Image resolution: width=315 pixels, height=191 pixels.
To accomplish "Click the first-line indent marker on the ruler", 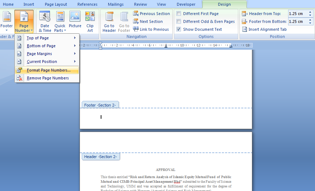I will (100, 43).
